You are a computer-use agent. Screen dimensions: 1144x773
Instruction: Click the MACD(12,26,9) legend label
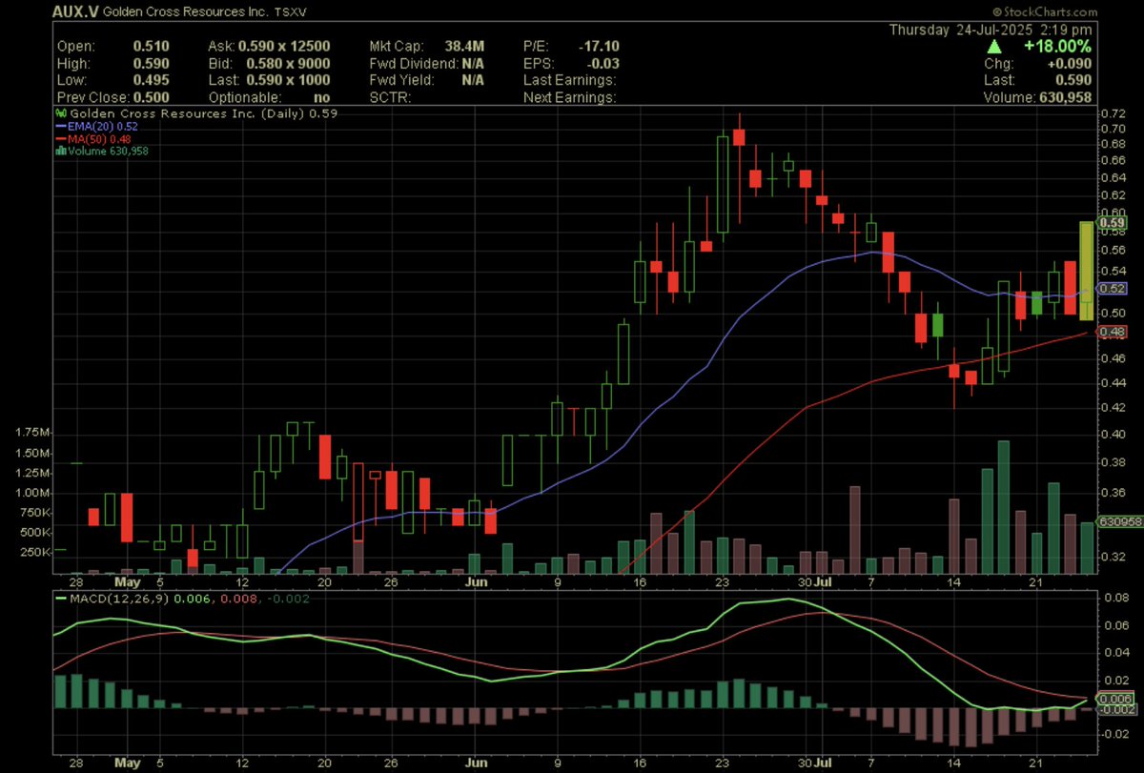click(118, 599)
